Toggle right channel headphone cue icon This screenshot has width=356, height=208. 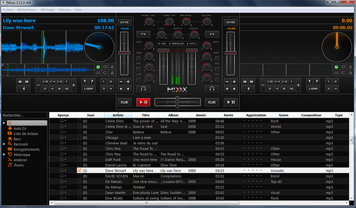[212, 89]
